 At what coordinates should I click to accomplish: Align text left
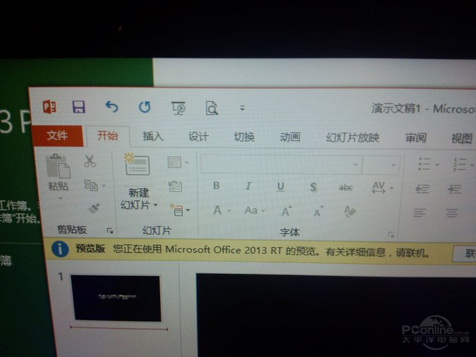coord(420,212)
